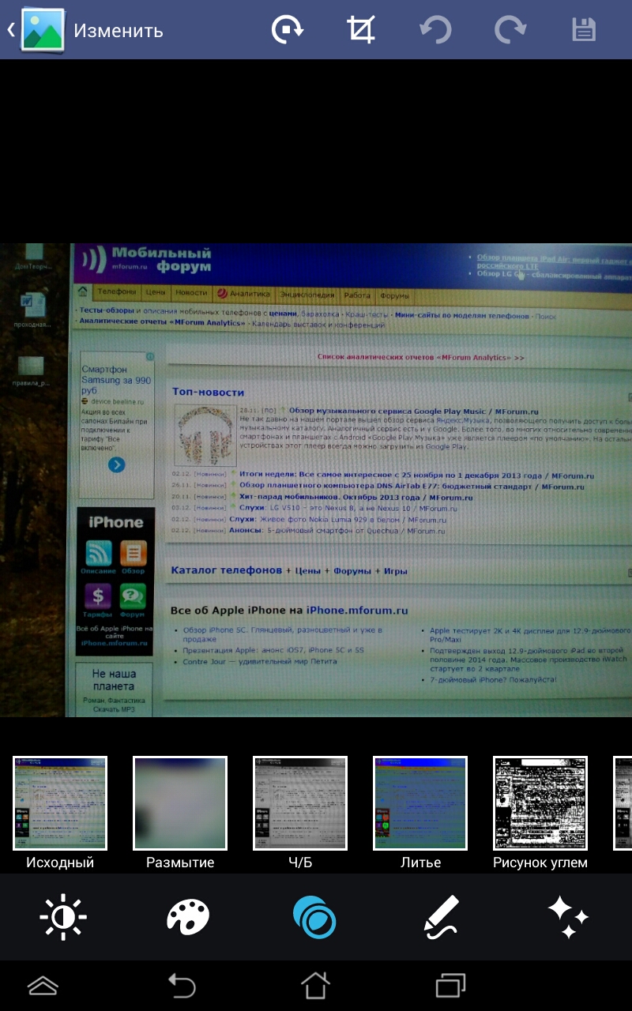
Task: Apply the Исходный original filter
Action: coord(60,803)
